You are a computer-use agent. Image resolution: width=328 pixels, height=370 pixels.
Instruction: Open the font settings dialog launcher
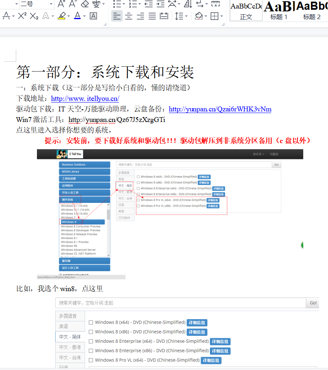pos(105,24)
